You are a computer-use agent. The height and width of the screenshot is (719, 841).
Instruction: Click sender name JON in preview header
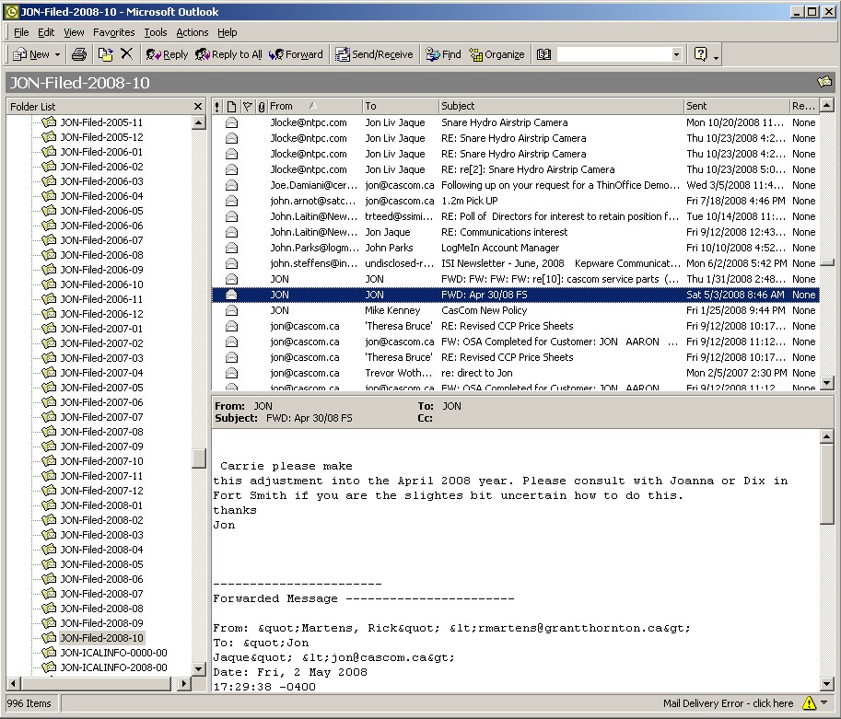(x=263, y=406)
